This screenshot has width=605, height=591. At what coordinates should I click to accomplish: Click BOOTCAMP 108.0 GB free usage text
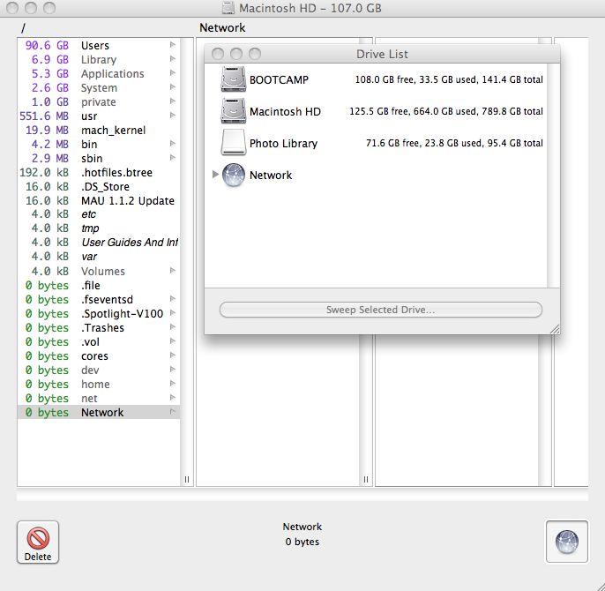(449, 79)
